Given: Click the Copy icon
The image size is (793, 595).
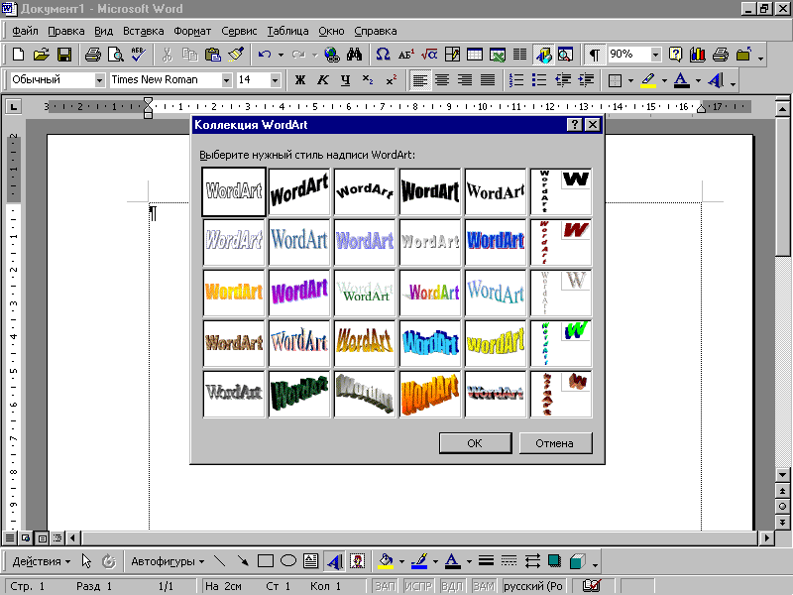Looking at the screenshot, I should tap(189, 55).
